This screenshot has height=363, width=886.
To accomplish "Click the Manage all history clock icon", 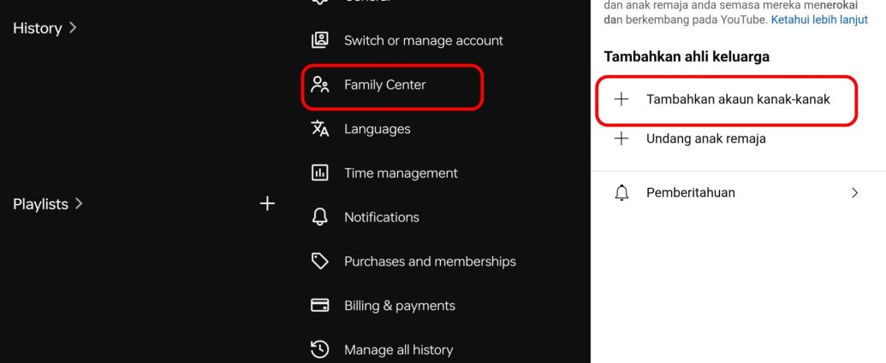I will pyautogui.click(x=320, y=349).
